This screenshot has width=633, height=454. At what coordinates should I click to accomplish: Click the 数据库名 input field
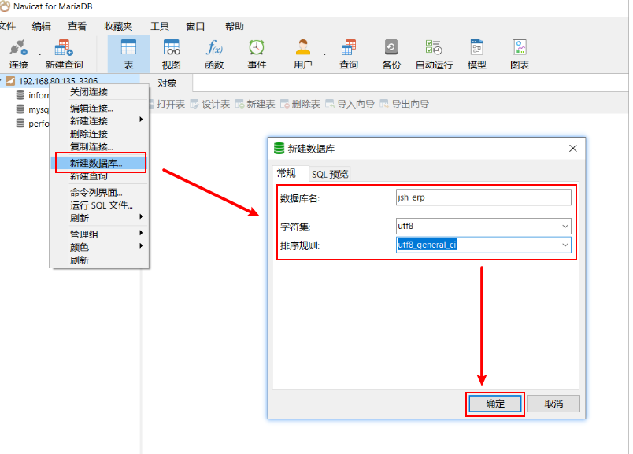[x=483, y=197]
